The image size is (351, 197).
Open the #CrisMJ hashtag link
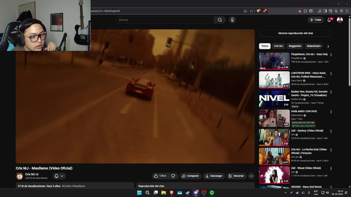coord(67,186)
